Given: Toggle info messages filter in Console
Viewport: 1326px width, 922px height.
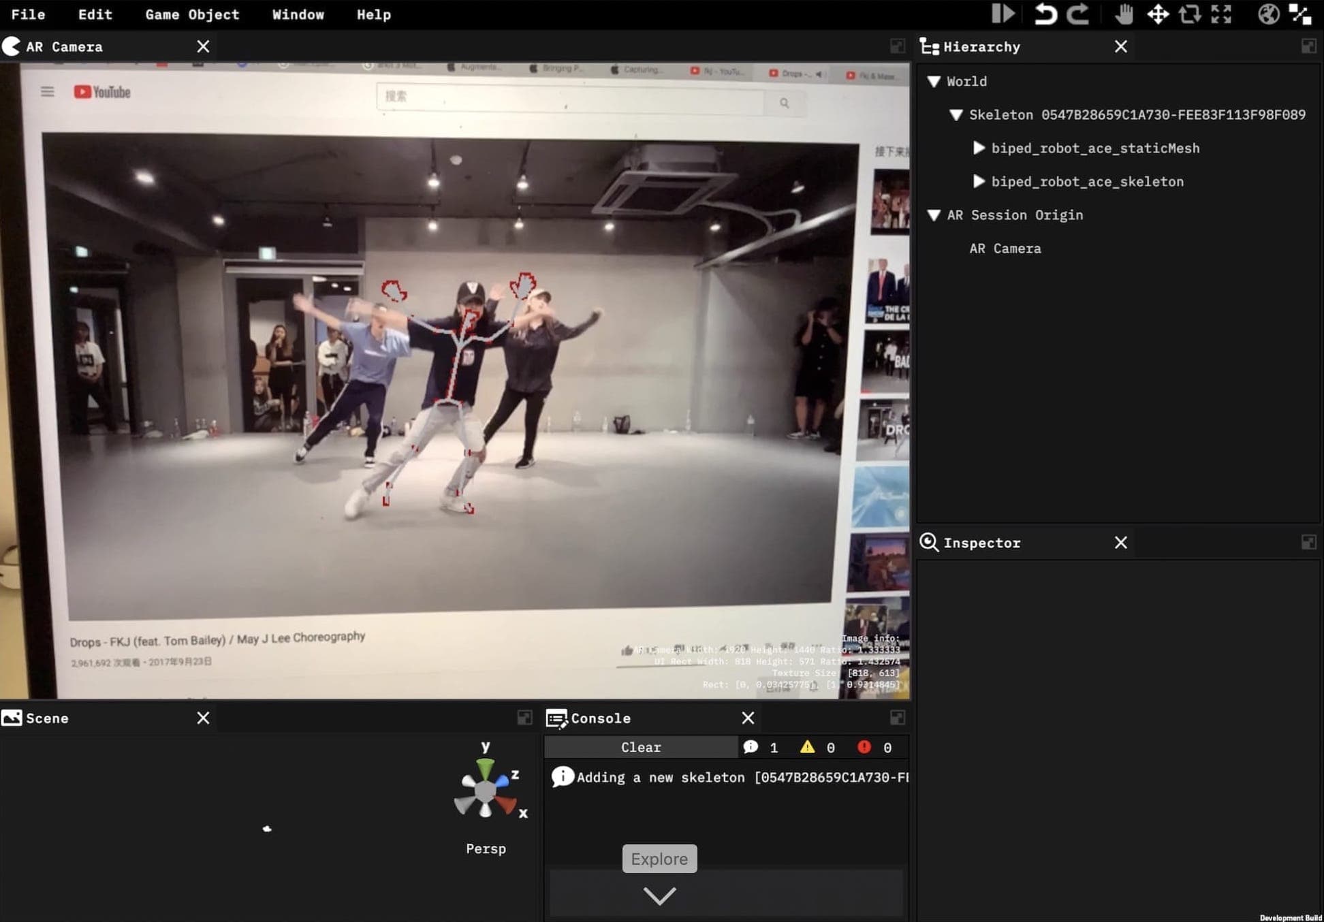Looking at the screenshot, I should click(x=761, y=747).
